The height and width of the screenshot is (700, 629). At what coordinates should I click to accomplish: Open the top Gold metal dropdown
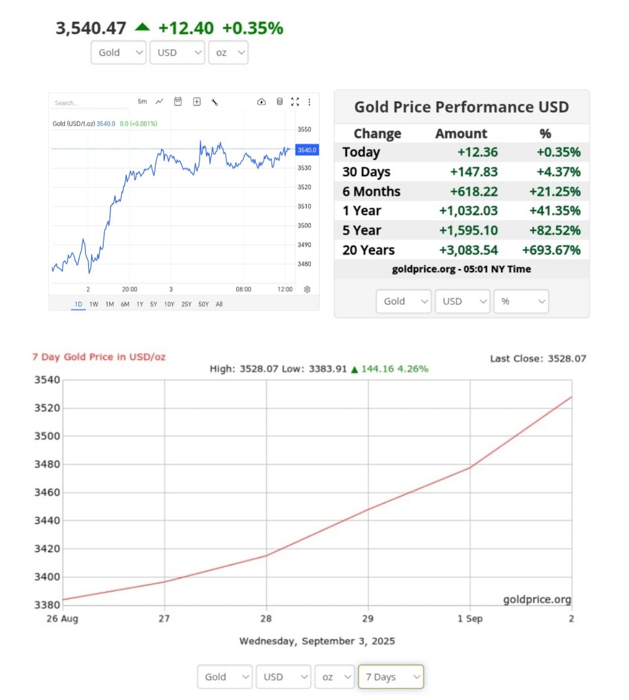pyautogui.click(x=118, y=52)
